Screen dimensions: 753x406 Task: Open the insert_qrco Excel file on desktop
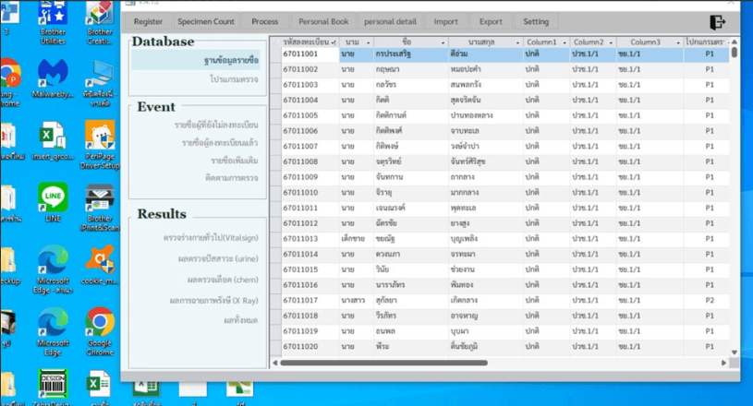(53, 141)
